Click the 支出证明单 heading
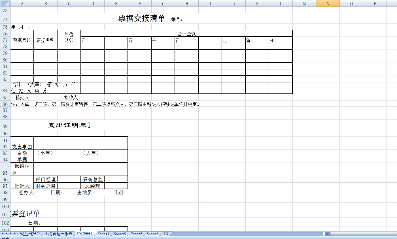The image size is (397, 239). tap(69, 125)
